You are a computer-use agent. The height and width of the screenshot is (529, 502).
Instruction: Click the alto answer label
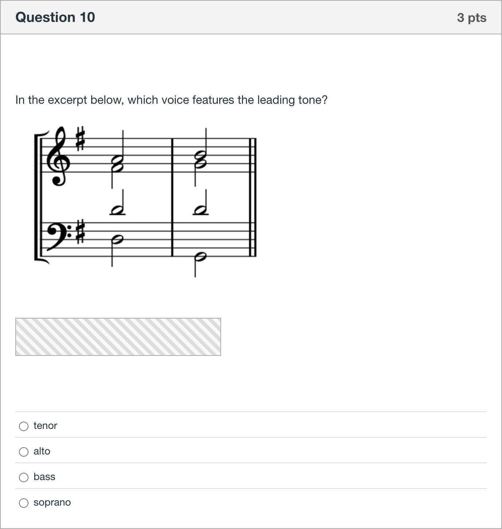[42, 451]
